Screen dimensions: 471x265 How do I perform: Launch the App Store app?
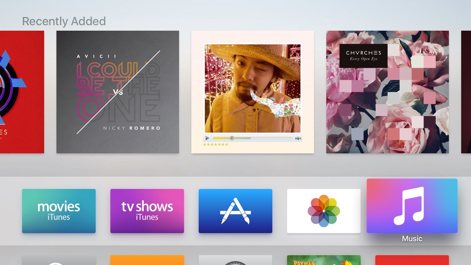235,211
